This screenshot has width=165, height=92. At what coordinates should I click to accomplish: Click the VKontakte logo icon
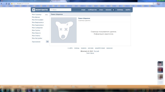click(34, 10)
